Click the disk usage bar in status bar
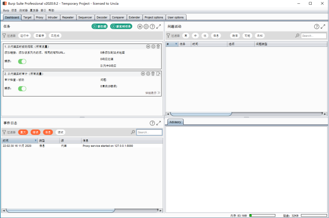The height and width of the screenshot is (218, 329). (314, 216)
